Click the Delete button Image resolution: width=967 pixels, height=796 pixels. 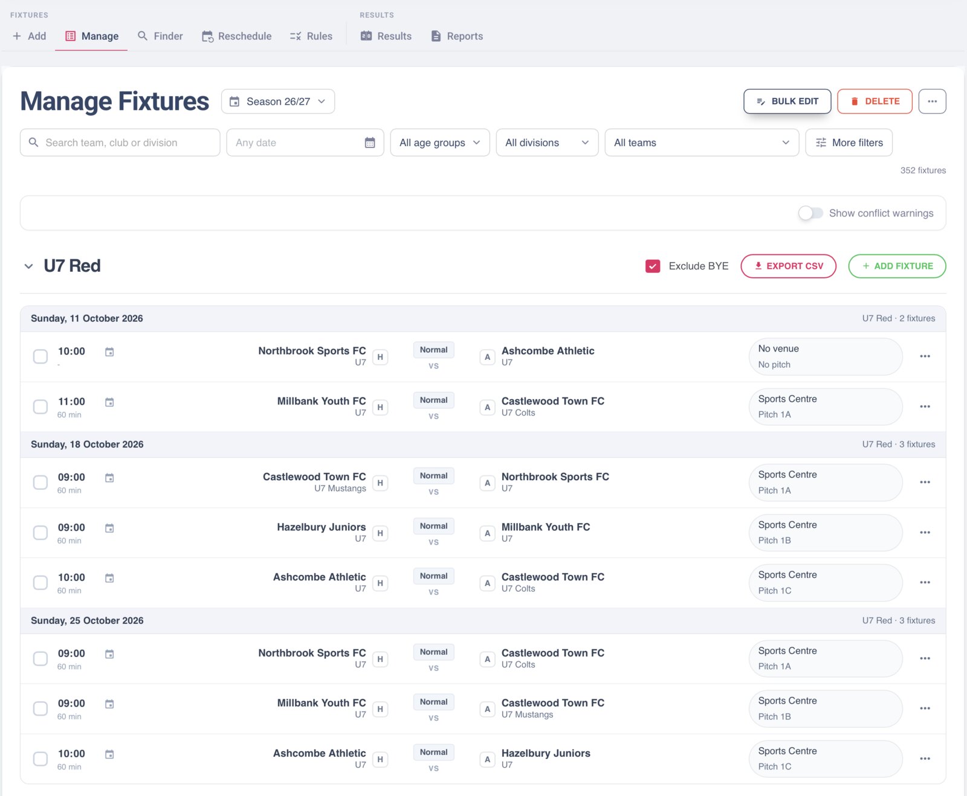point(875,101)
